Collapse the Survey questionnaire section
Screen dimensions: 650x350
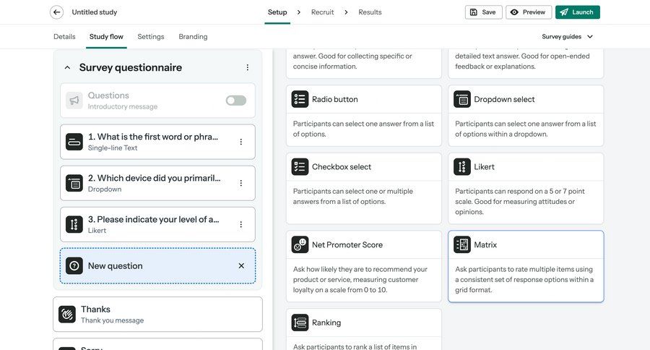[68, 67]
